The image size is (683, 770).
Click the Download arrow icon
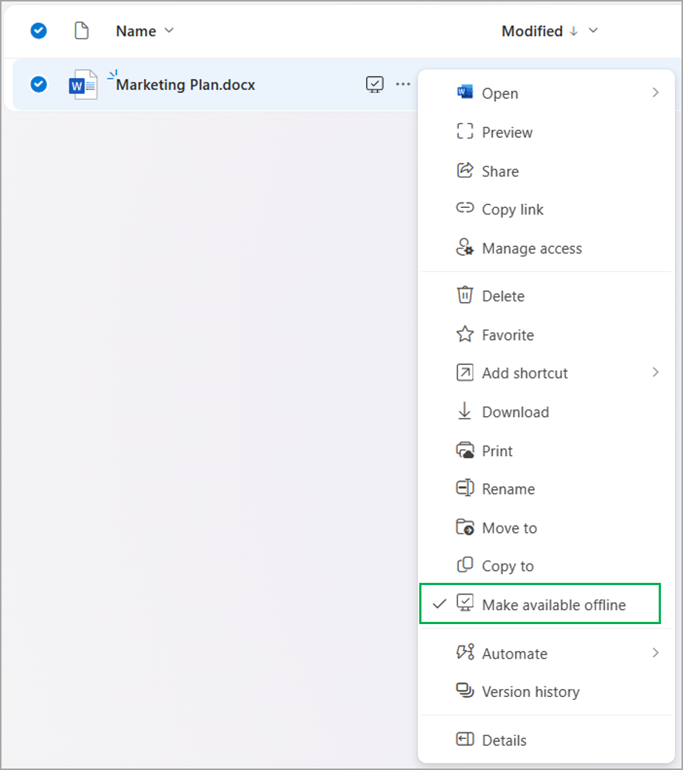464,411
